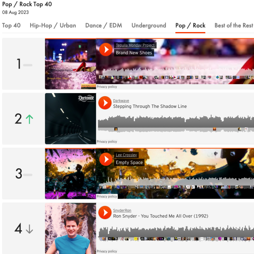Play the Empty Space track
Image resolution: width=254 pixels, height=254 pixels.
106,159
